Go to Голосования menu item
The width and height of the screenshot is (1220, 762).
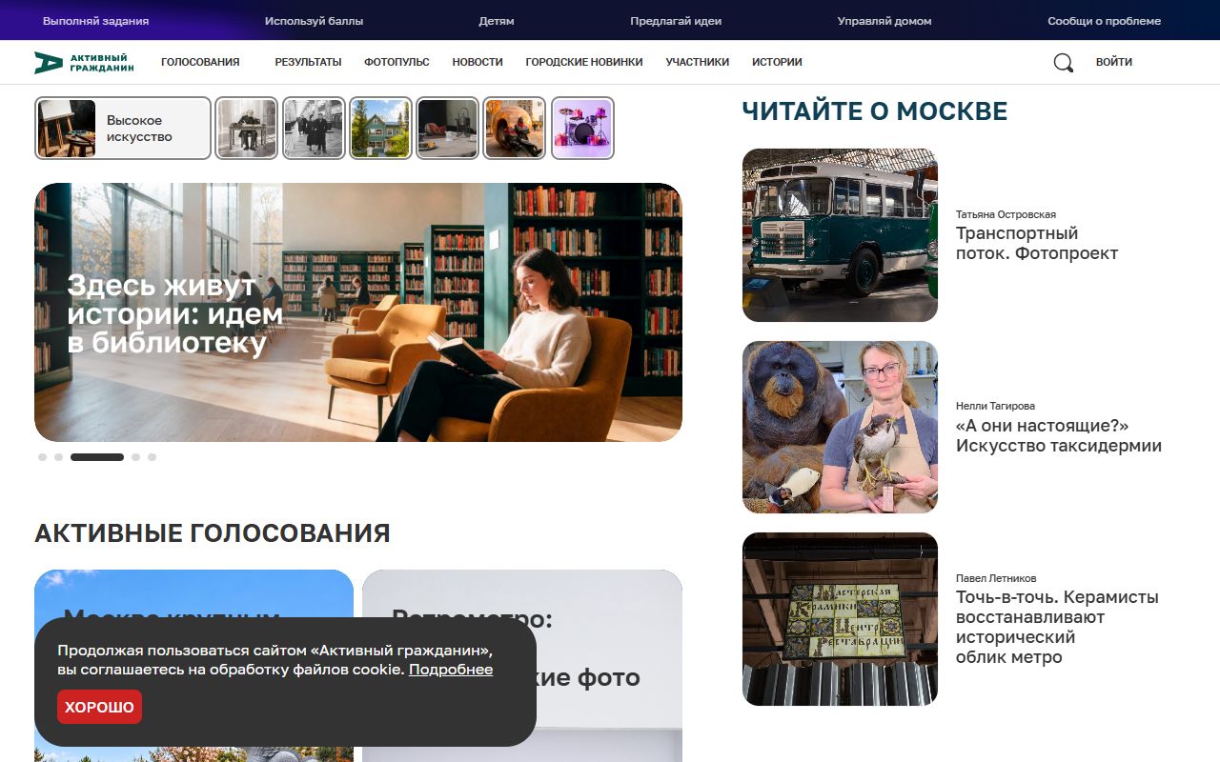coord(200,62)
